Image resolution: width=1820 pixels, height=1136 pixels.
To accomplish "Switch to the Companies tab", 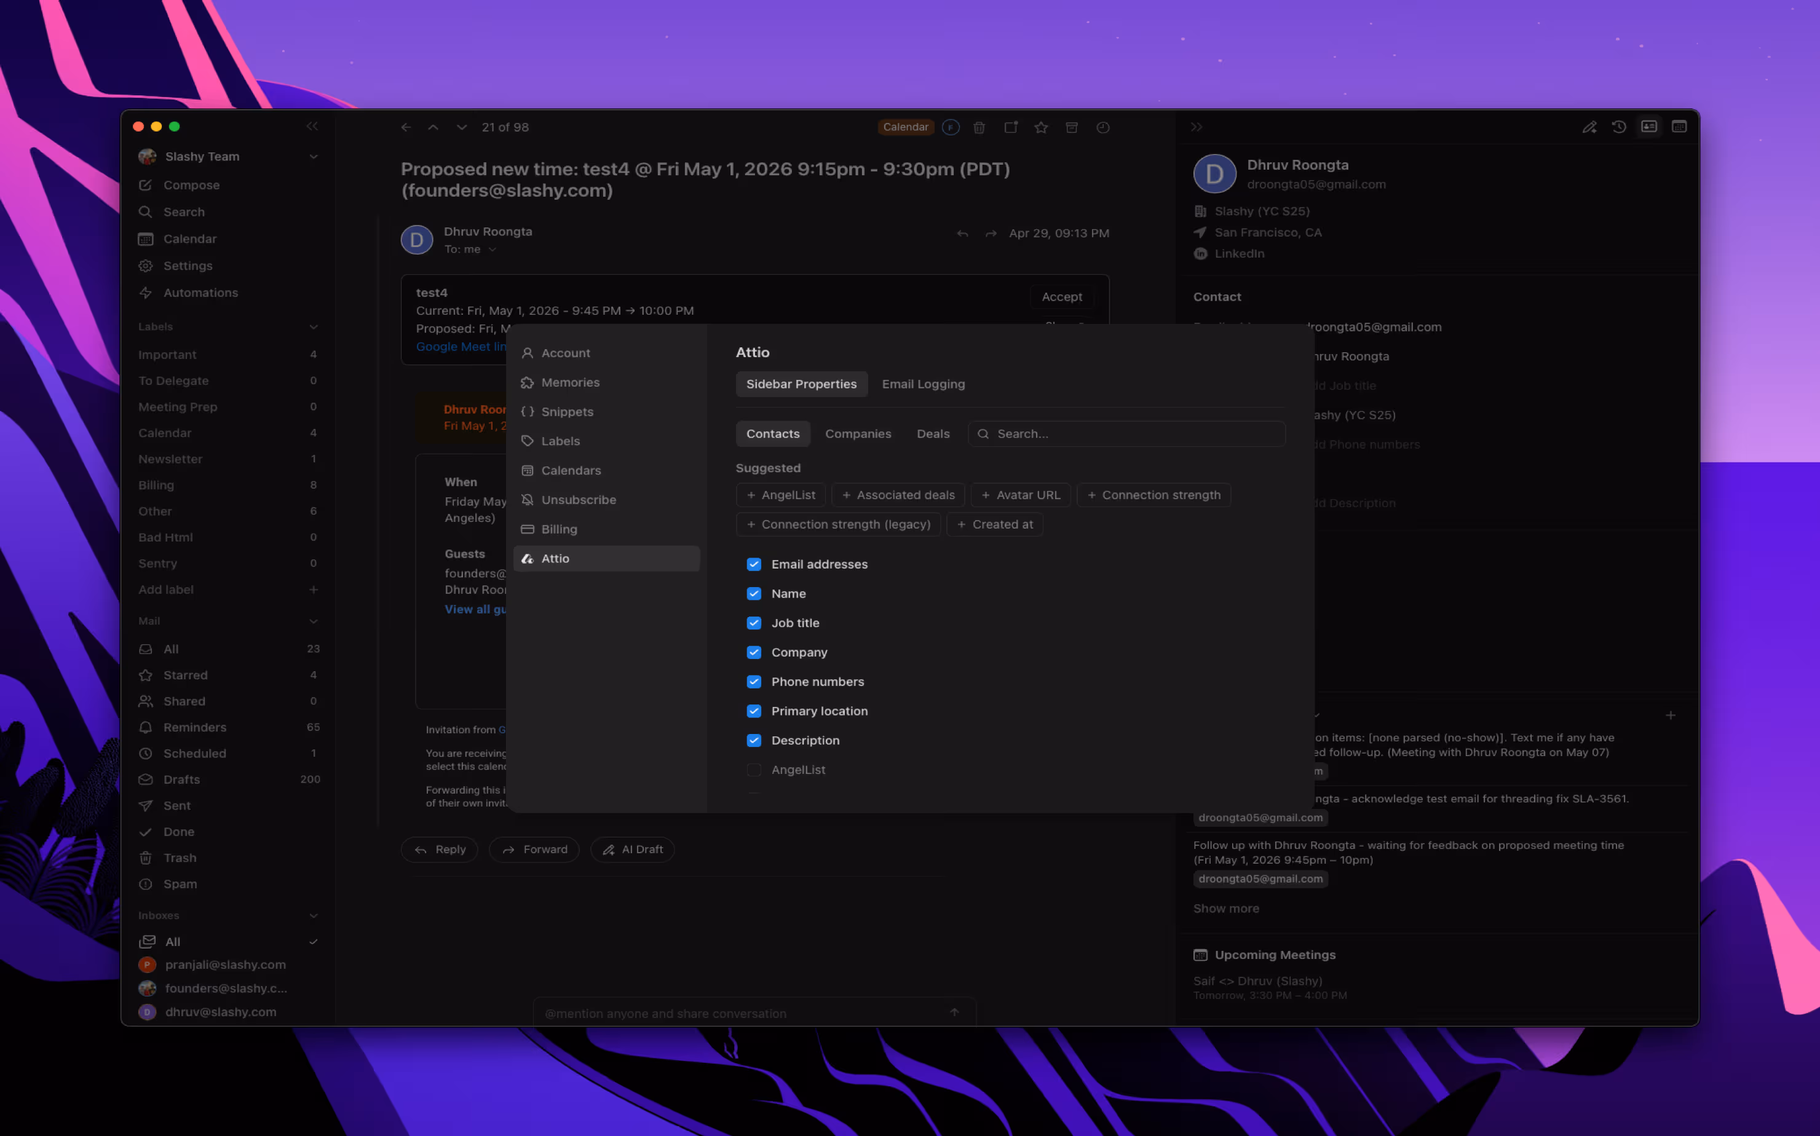I will (x=857, y=433).
